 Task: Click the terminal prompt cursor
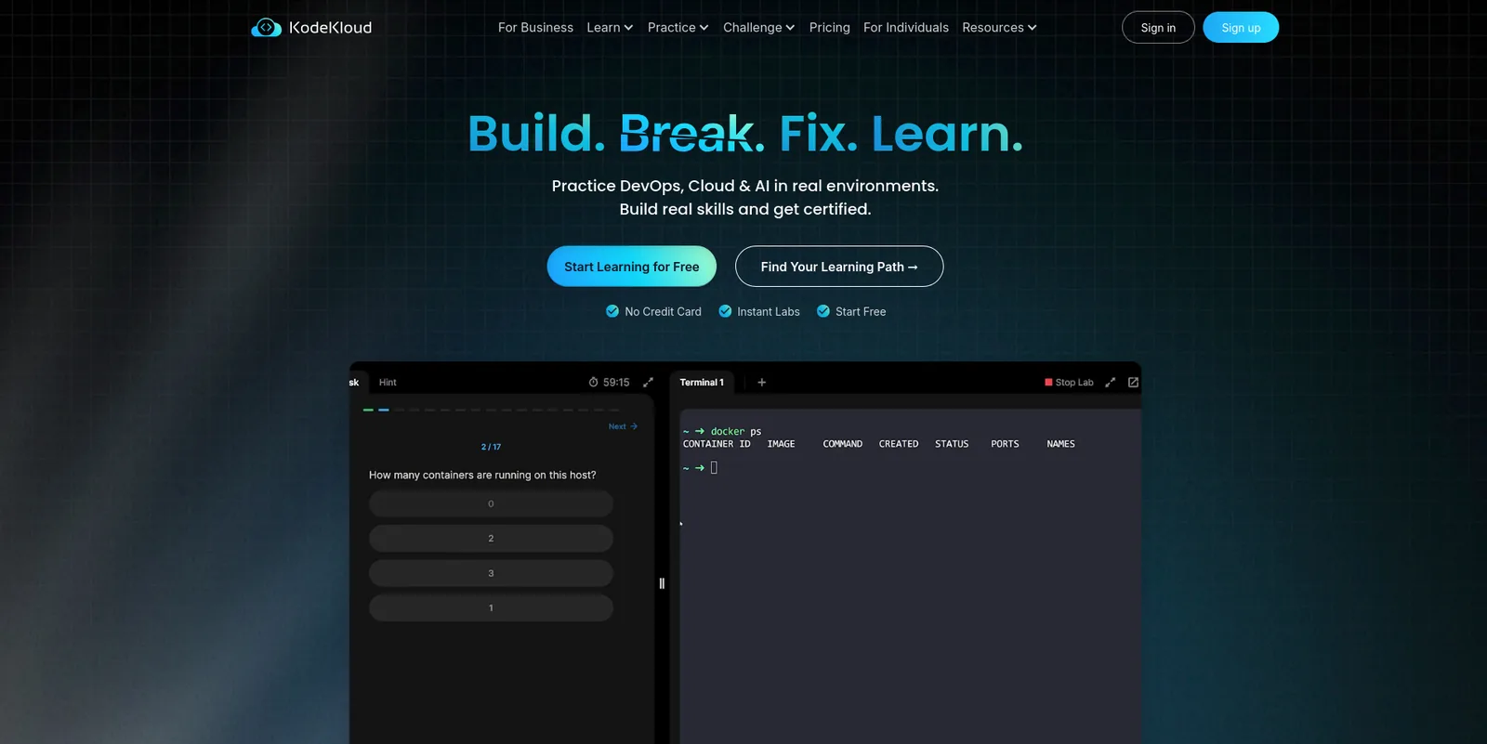click(714, 468)
